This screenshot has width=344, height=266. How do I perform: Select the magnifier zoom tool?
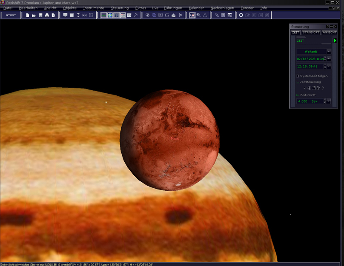click(199, 15)
